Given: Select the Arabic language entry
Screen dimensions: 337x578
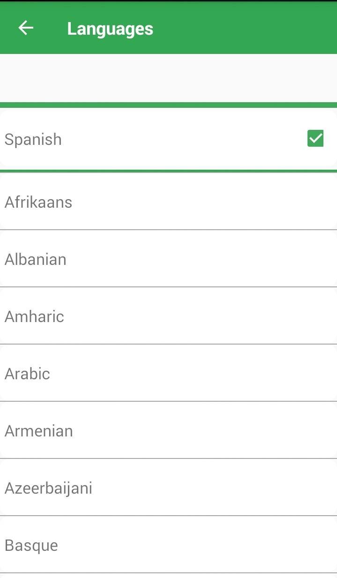Looking at the screenshot, I should tap(168, 374).
